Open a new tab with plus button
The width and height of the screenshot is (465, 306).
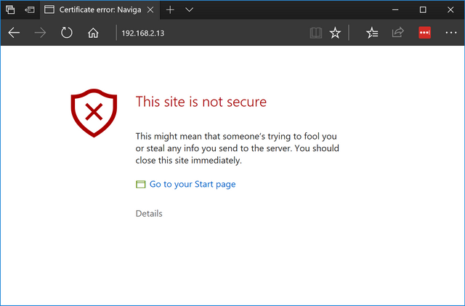point(170,9)
